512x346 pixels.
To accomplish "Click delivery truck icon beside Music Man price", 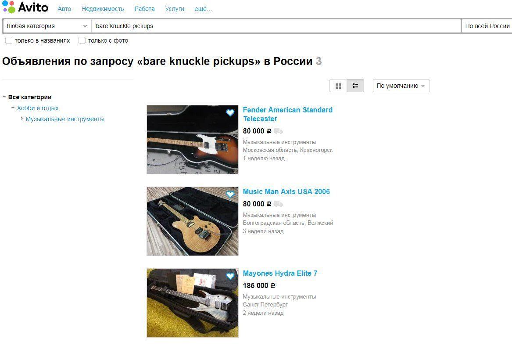I will coord(279,204).
